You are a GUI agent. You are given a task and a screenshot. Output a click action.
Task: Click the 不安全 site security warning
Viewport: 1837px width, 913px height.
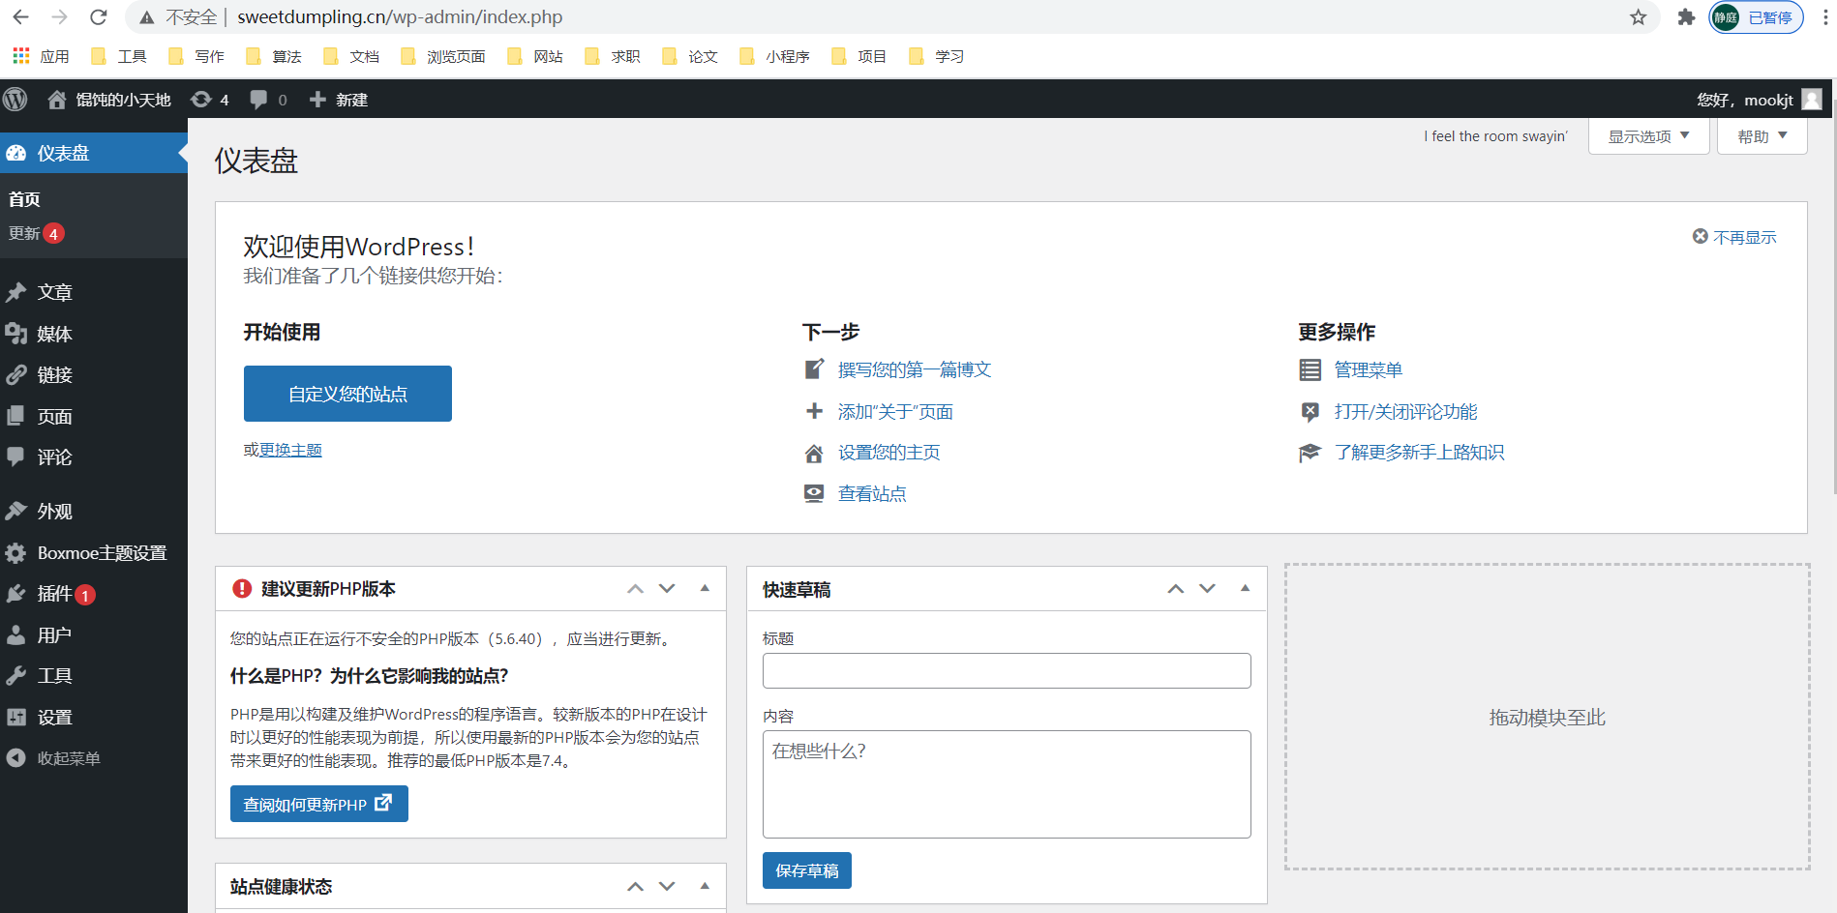click(180, 17)
